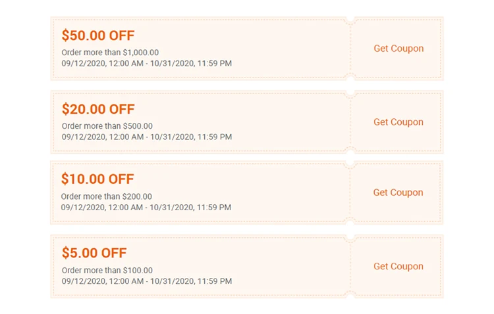Claim the $5.00 OFF coupon

point(398,267)
